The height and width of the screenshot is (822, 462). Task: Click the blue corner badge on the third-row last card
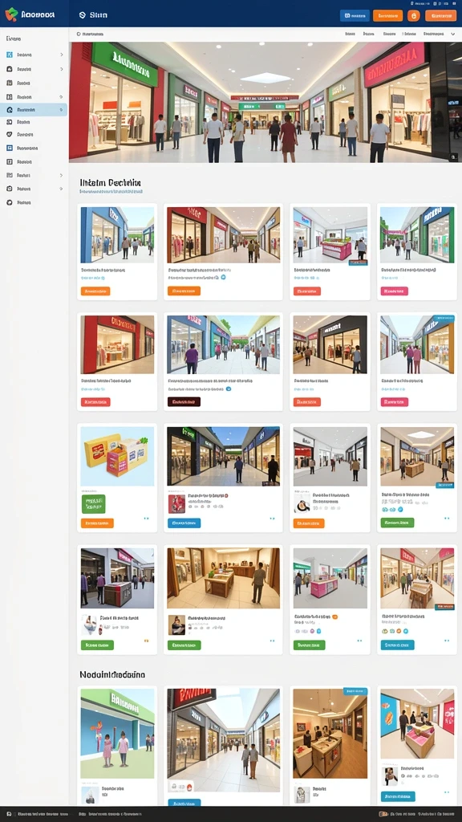coord(444,486)
